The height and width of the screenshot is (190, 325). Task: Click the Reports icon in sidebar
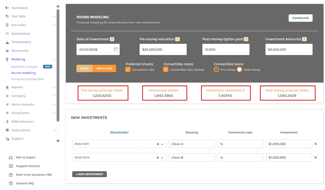7,87
